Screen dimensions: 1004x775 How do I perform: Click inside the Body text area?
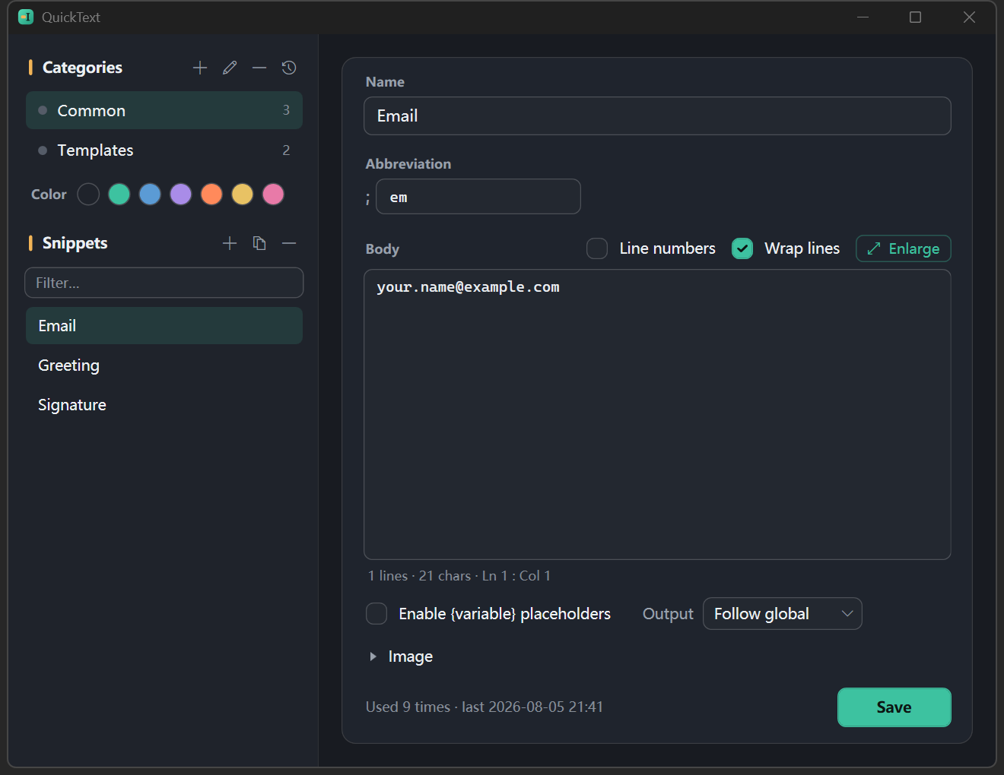[657, 415]
